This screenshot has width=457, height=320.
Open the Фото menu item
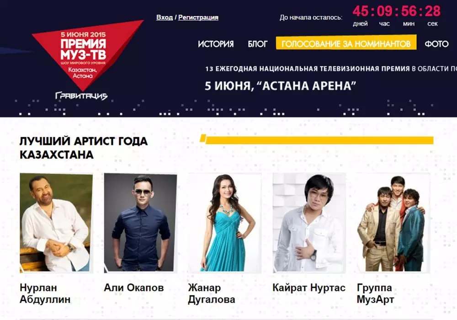436,44
